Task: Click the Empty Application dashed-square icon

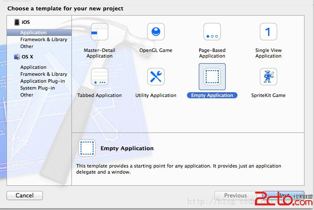Action: coord(212,77)
